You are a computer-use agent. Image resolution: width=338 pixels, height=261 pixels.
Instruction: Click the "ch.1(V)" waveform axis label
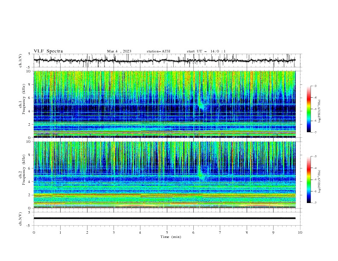coord(20,61)
